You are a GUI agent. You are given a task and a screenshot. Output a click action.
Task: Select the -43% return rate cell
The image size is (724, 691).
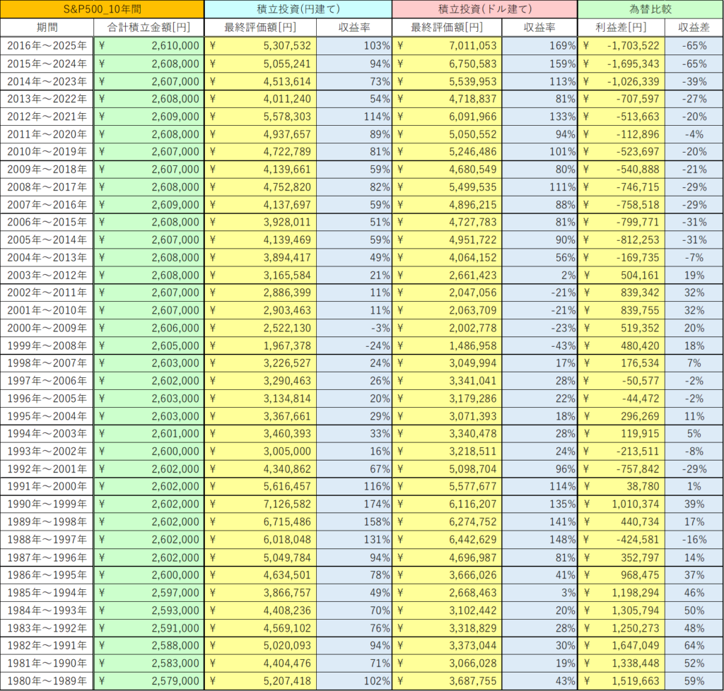(x=540, y=345)
